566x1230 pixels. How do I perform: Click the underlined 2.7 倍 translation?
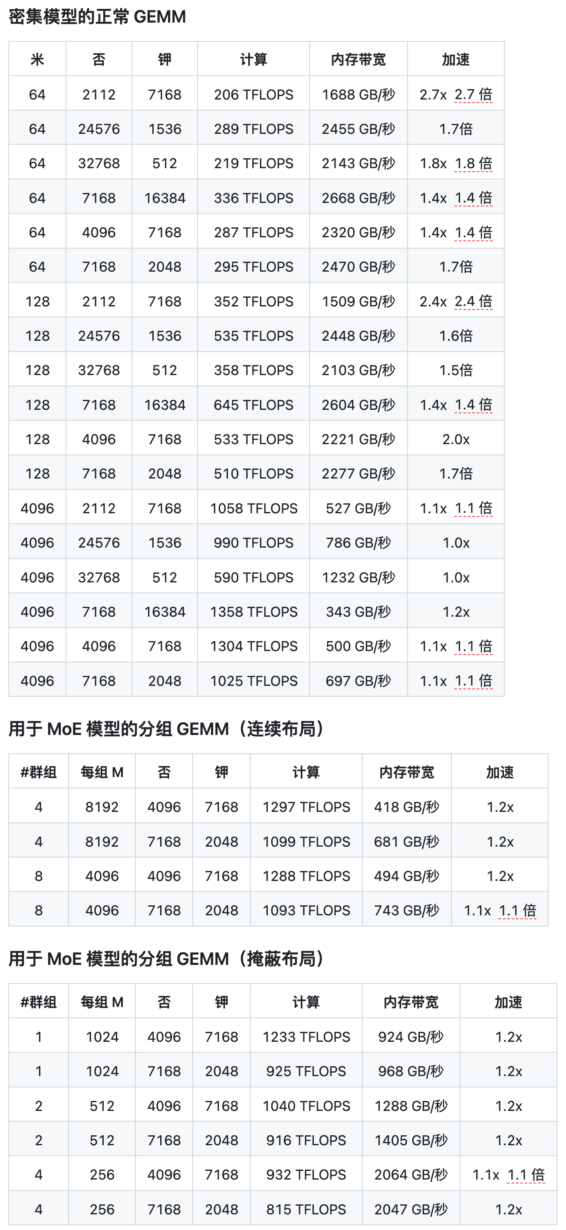(x=474, y=95)
